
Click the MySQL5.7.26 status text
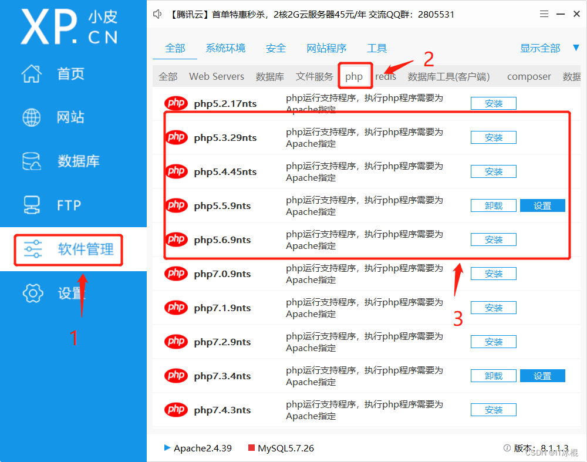pyautogui.click(x=286, y=448)
